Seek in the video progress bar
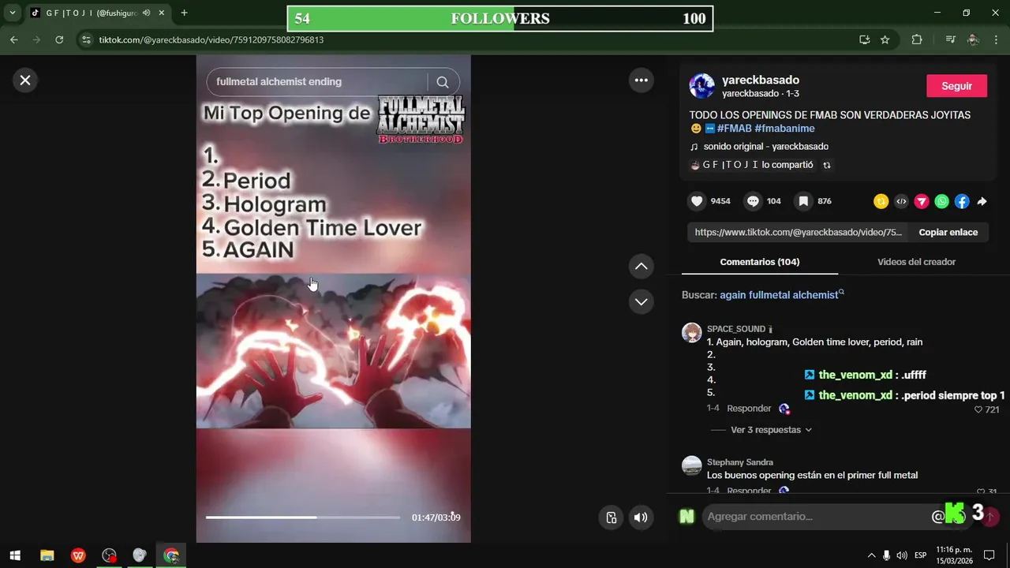This screenshot has height=568, width=1010. pyautogui.click(x=303, y=518)
